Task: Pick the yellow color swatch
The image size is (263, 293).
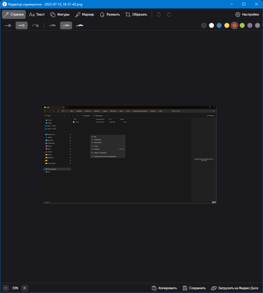Action: pyautogui.click(x=227, y=25)
